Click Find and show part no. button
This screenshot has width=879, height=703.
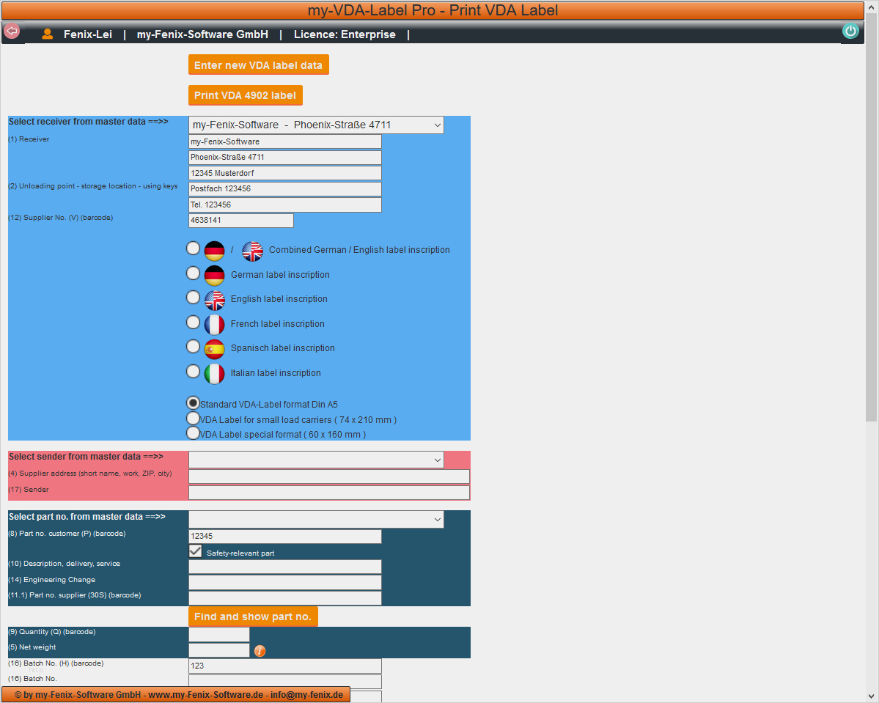[253, 616]
